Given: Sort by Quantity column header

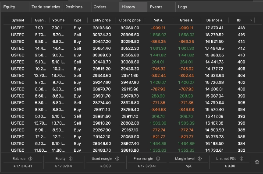Looking at the screenshot, I should coord(40,20).
